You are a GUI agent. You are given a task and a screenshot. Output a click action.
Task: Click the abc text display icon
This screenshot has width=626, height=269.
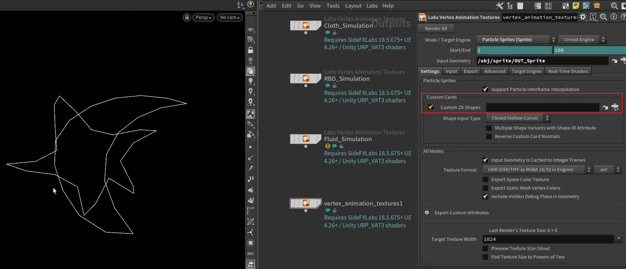[250, 253]
